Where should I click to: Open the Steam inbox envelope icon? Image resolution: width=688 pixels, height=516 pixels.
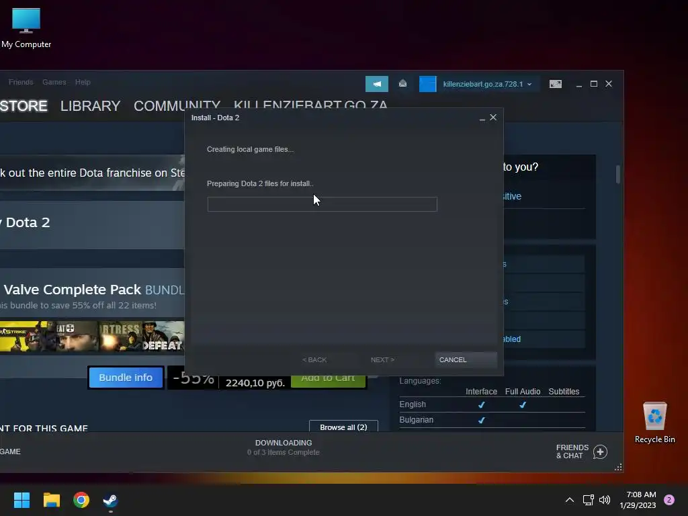coord(402,83)
